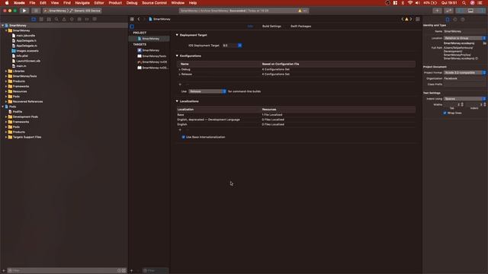Toggle Use Base Internationalization checkbox
488x274 pixels.
(183, 137)
